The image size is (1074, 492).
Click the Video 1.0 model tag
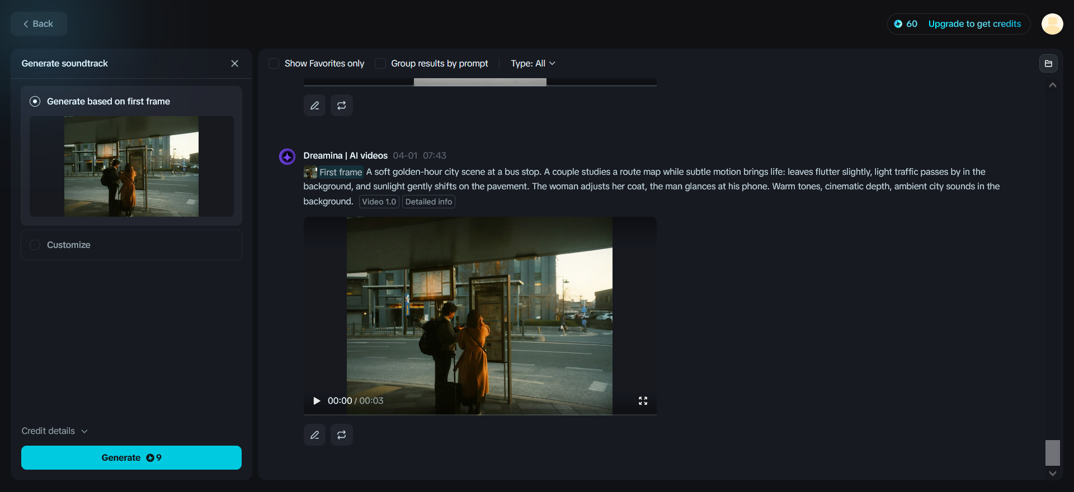[x=379, y=202]
